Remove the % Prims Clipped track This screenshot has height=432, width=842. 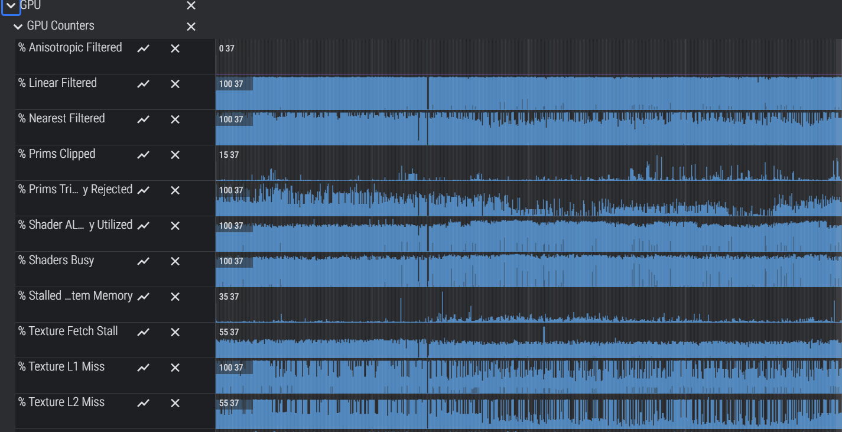175,155
